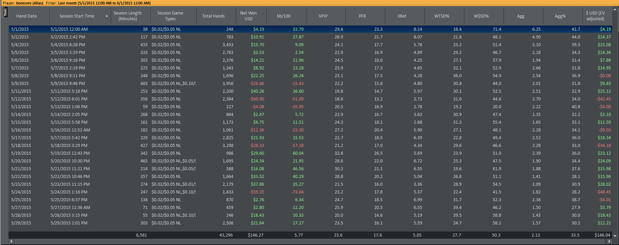
Task: Open the vertical Stats side tab
Action: (x=5, y=12)
